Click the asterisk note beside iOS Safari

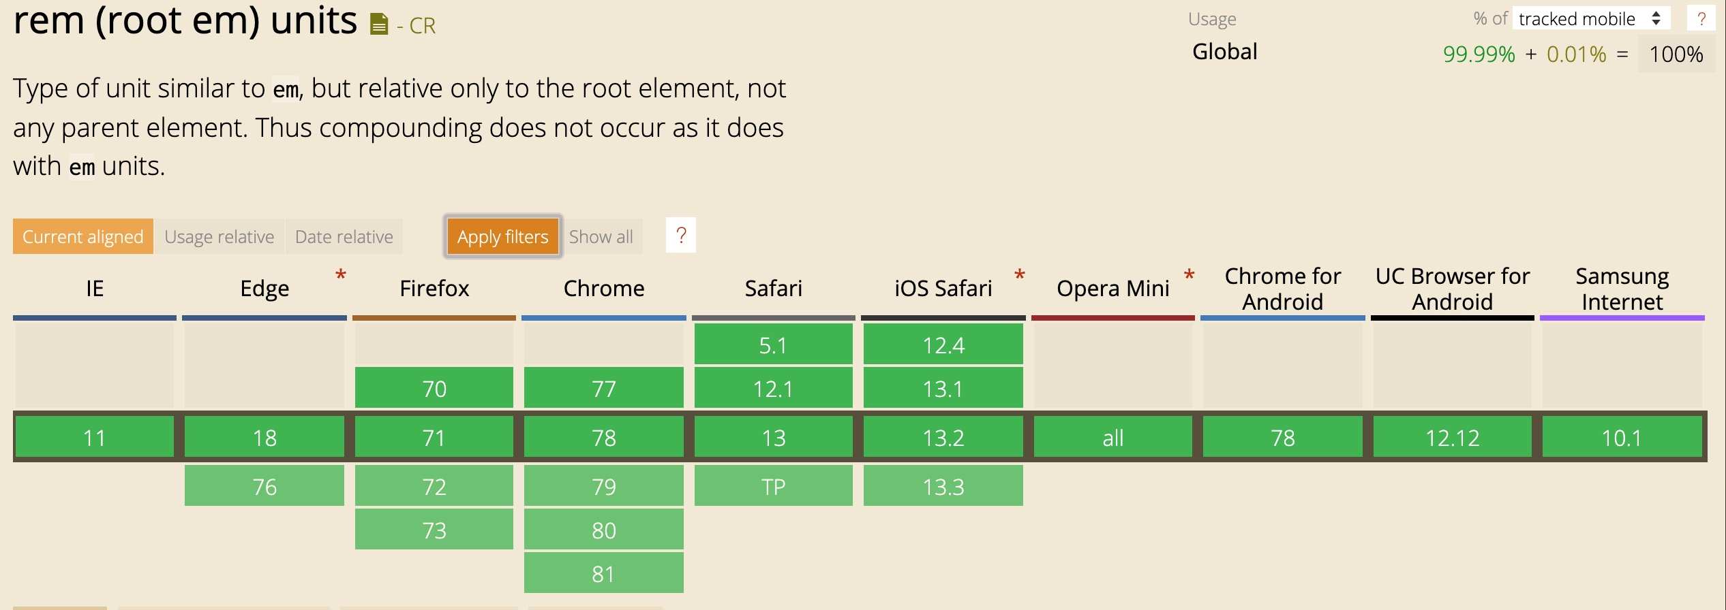point(1019,275)
